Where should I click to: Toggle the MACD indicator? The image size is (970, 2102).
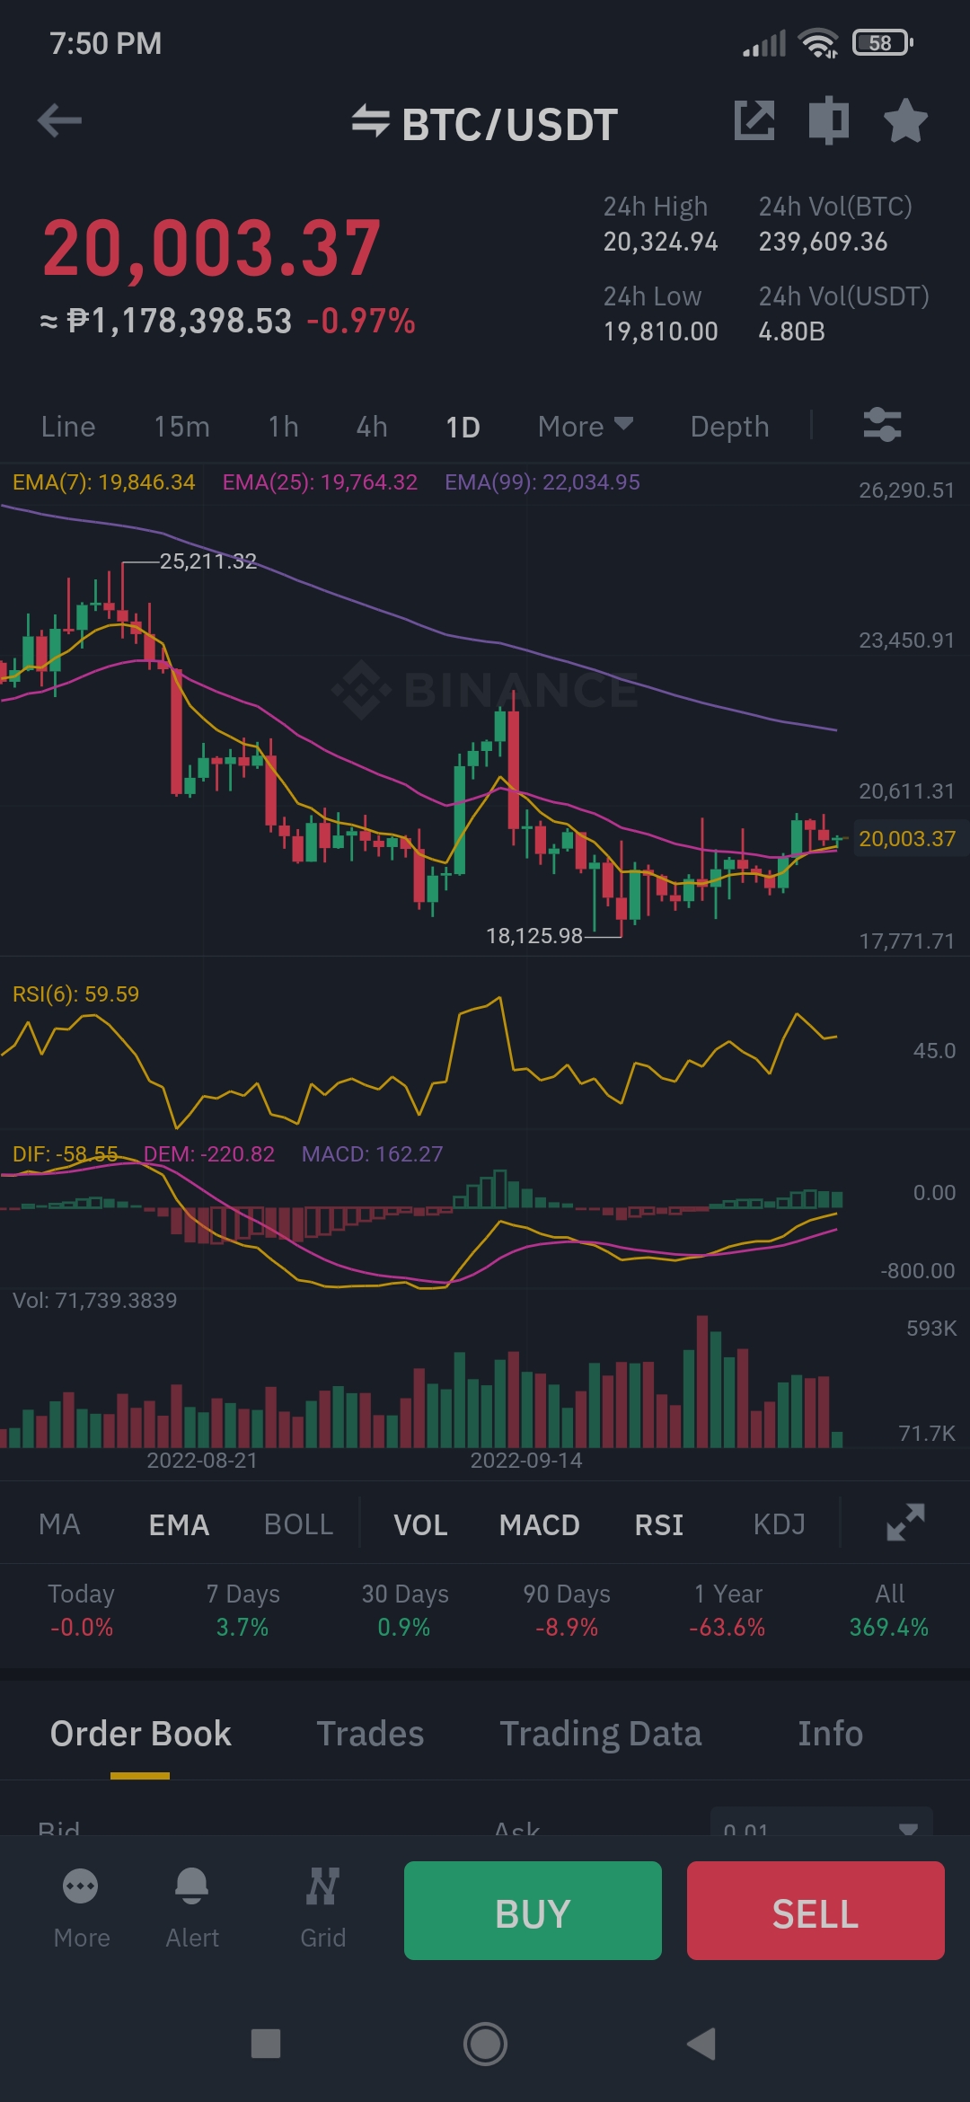[x=539, y=1524]
